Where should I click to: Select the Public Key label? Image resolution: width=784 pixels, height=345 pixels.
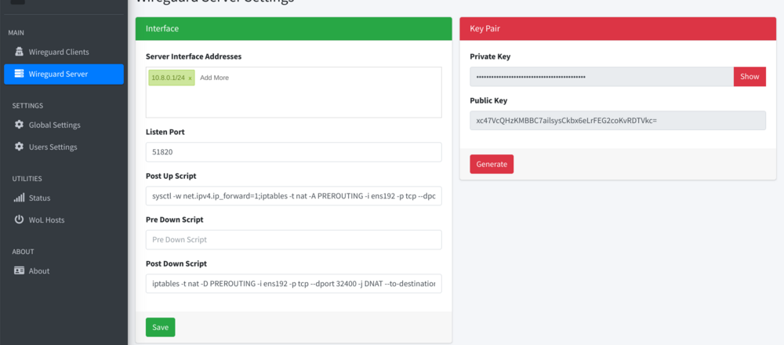point(488,100)
